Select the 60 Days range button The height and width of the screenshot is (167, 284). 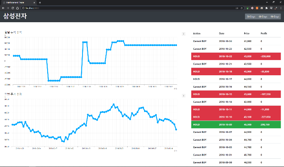pyautogui.click(x=263, y=16)
